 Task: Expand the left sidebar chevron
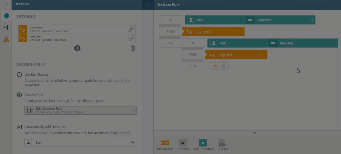(6, 4)
